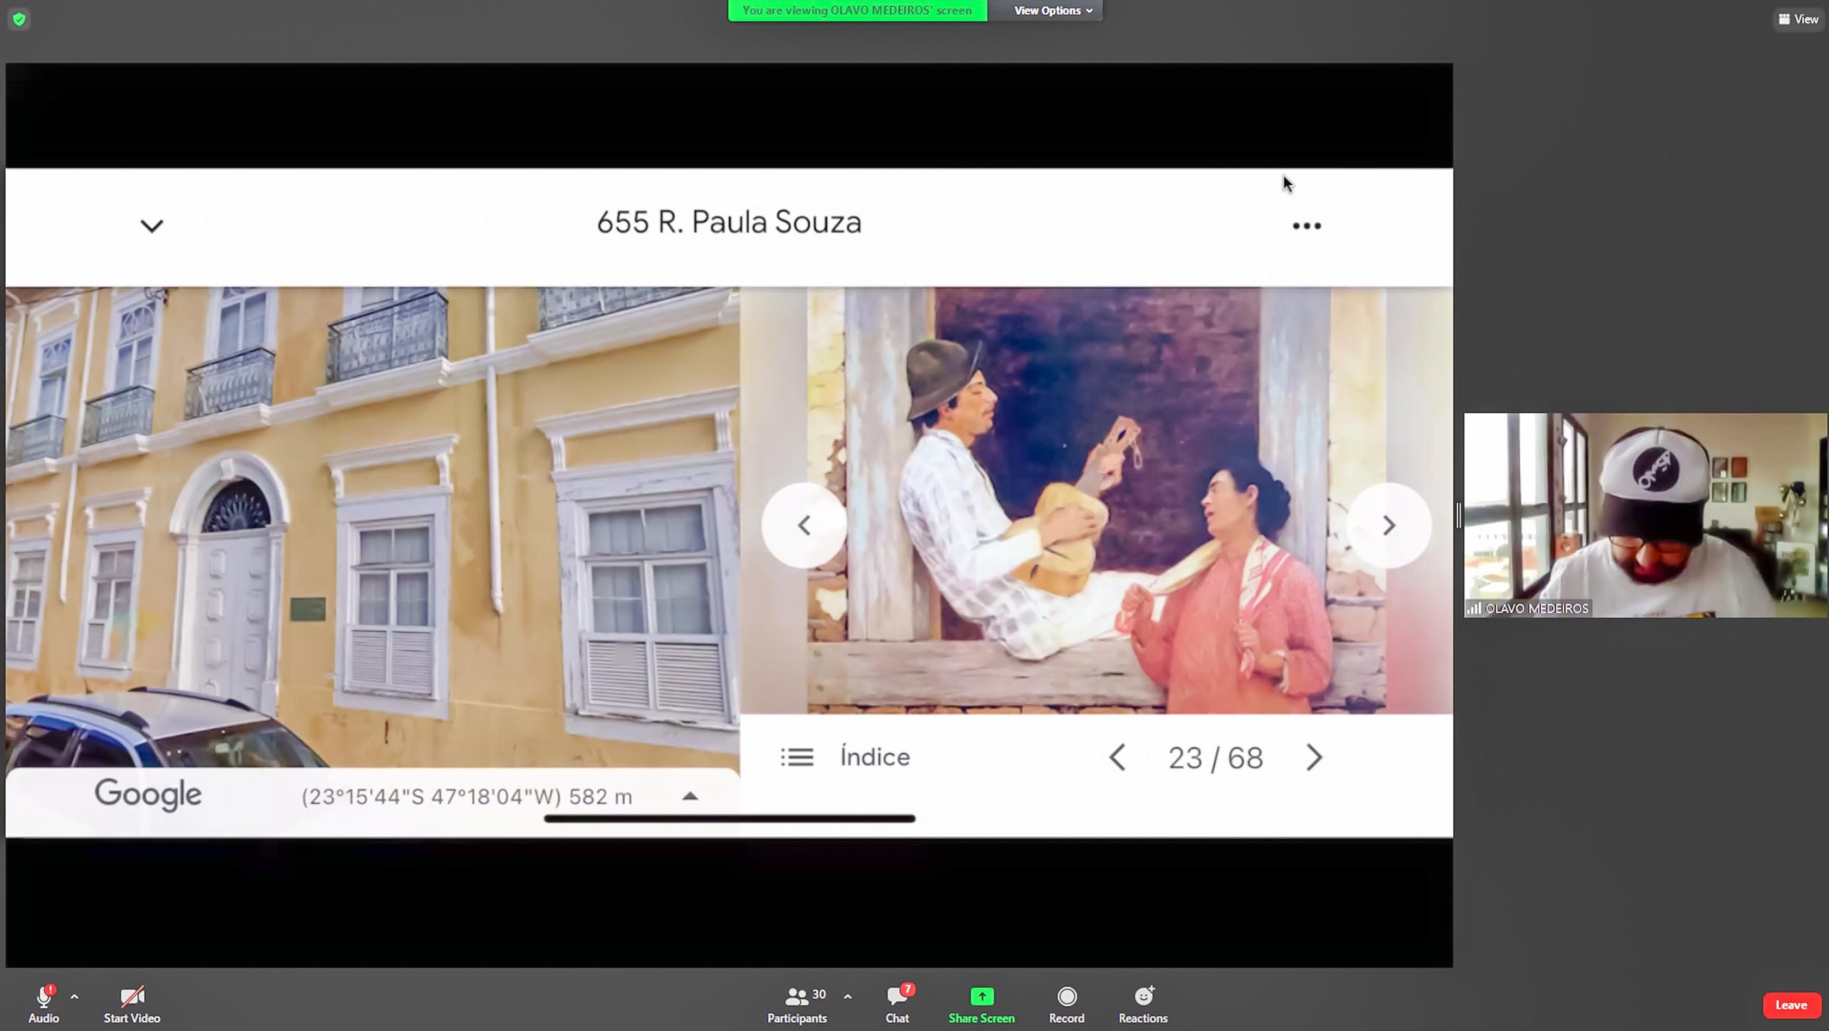
Task: Click OLAVO MEDEIROS video thumbnail
Action: 1645,514
